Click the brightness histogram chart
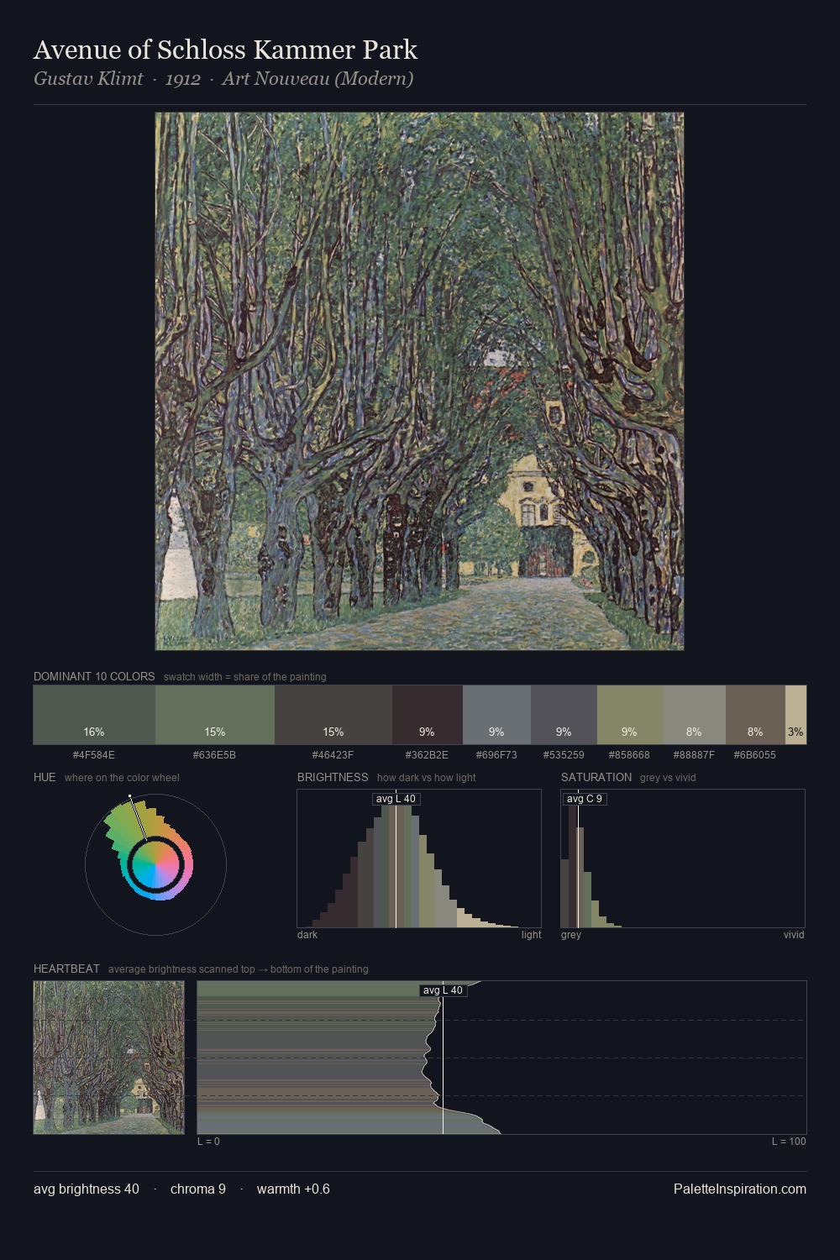This screenshot has height=1260, width=840. click(419, 858)
